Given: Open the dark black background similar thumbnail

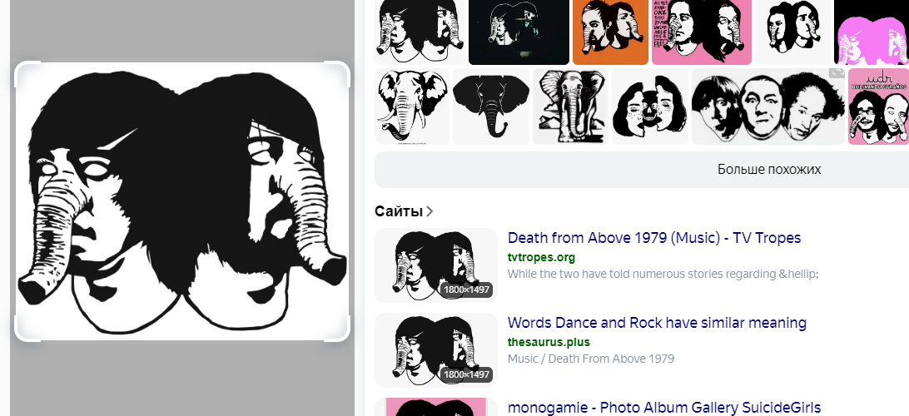Looking at the screenshot, I should (x=519, y=32).
